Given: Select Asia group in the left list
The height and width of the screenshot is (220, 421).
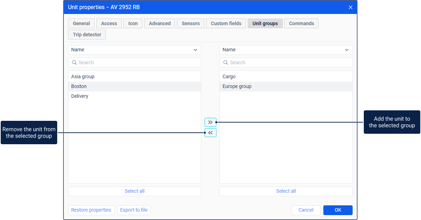Looking at the screenshot, I should pos(83,76).
